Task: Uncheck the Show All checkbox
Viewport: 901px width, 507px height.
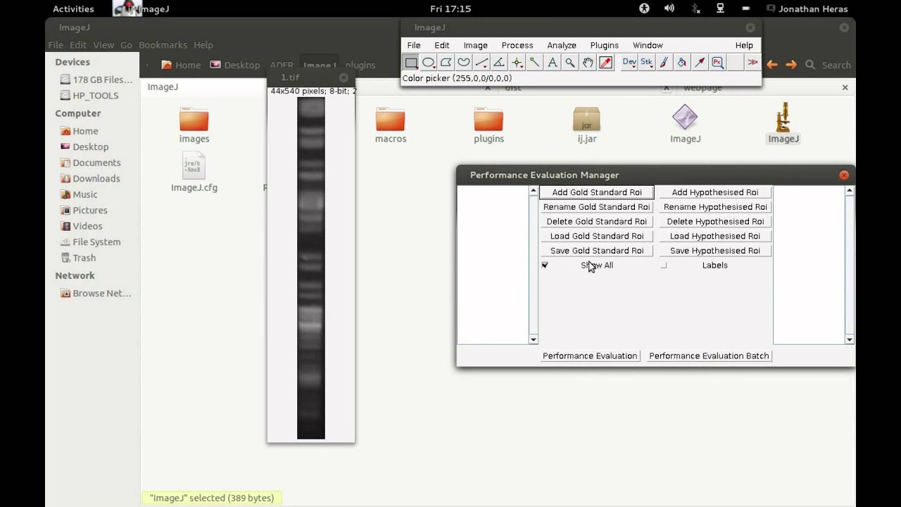Action: [x=545, y=265]
